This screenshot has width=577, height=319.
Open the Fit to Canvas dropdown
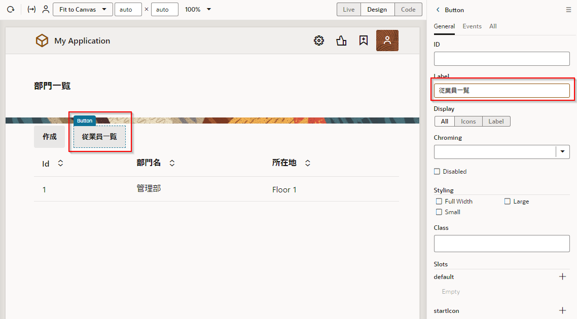(83, 10)
